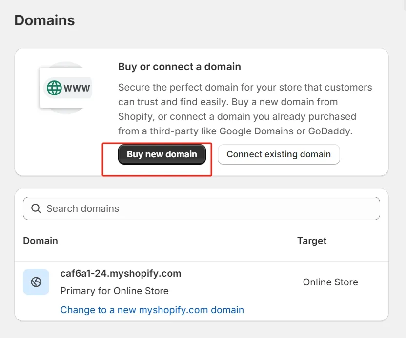Screen dimensions: 406x338
Task: Click the Primary for Online Store label
Action: tap(114, 291)
